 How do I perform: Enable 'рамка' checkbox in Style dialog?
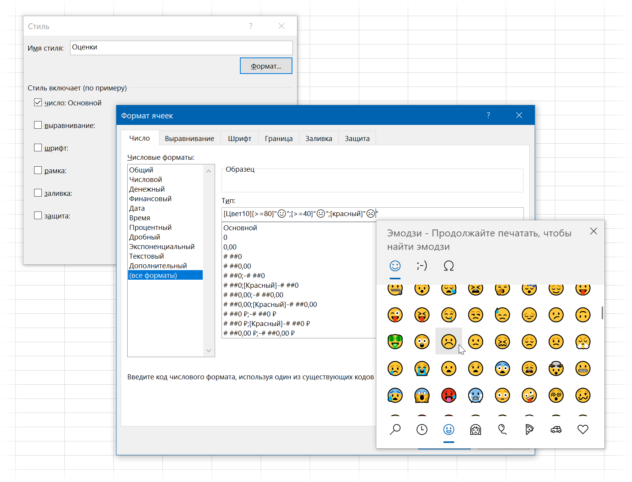pyautogui.click(x=38, y=170)
